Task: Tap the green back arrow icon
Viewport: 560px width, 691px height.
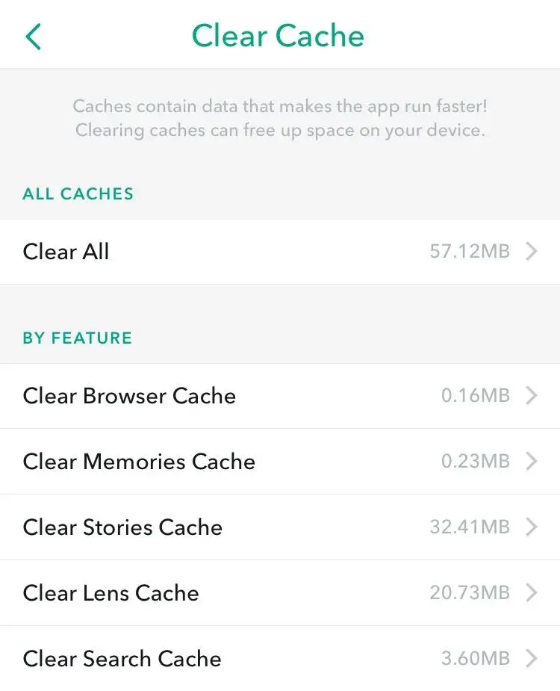Action: (34, 36)
